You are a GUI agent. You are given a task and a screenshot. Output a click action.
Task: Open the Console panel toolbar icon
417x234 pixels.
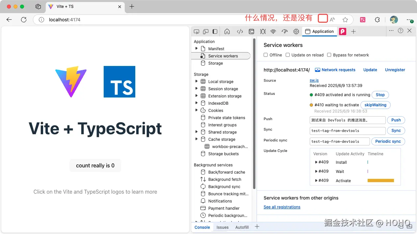[251, 32]
